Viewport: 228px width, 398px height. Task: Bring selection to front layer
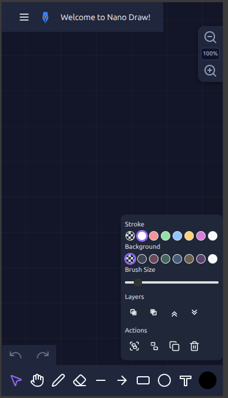pyautogui.click(x=153, y=312)
